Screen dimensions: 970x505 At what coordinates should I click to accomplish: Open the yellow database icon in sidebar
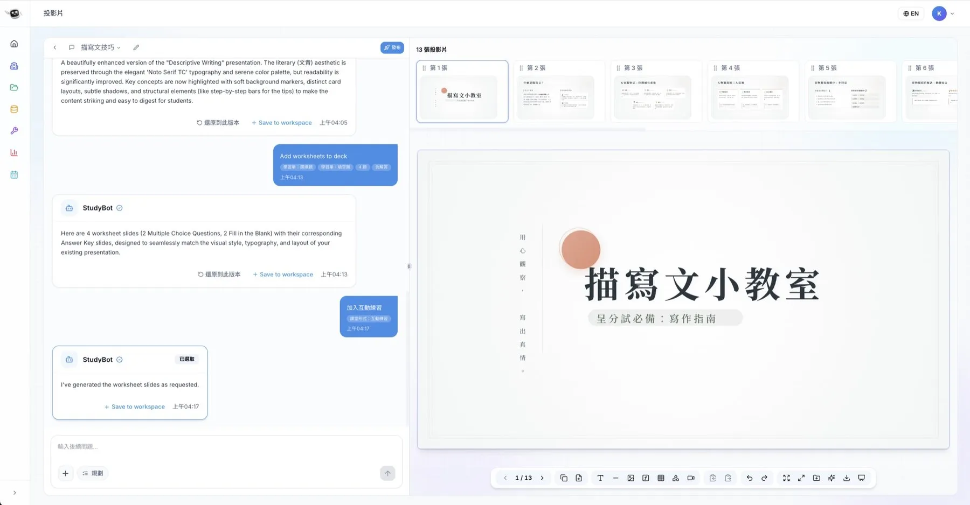14,109
